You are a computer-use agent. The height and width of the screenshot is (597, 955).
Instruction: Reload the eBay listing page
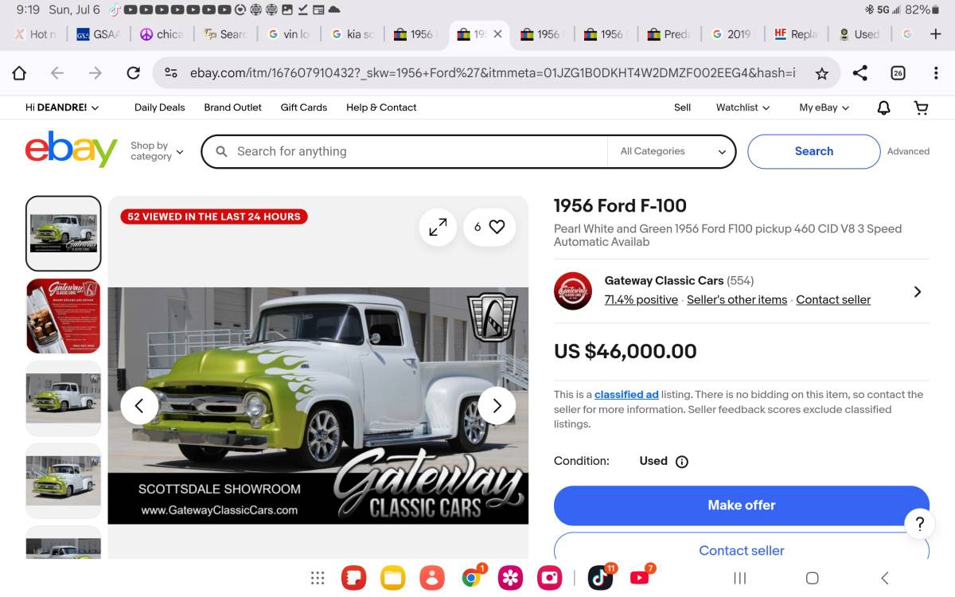(134, 73)
